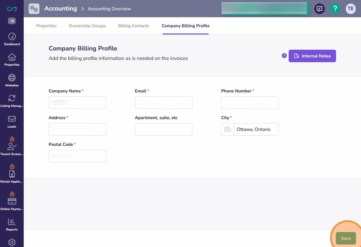Save the billing profile
Viewport: 361px width, 247px height.
pos(346,238)
